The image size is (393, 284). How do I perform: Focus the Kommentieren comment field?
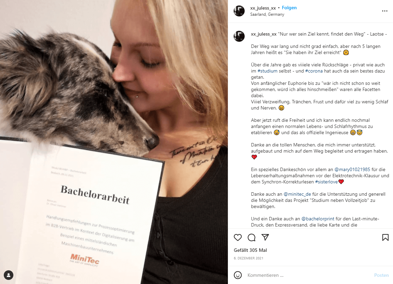(x=308, y=275)
